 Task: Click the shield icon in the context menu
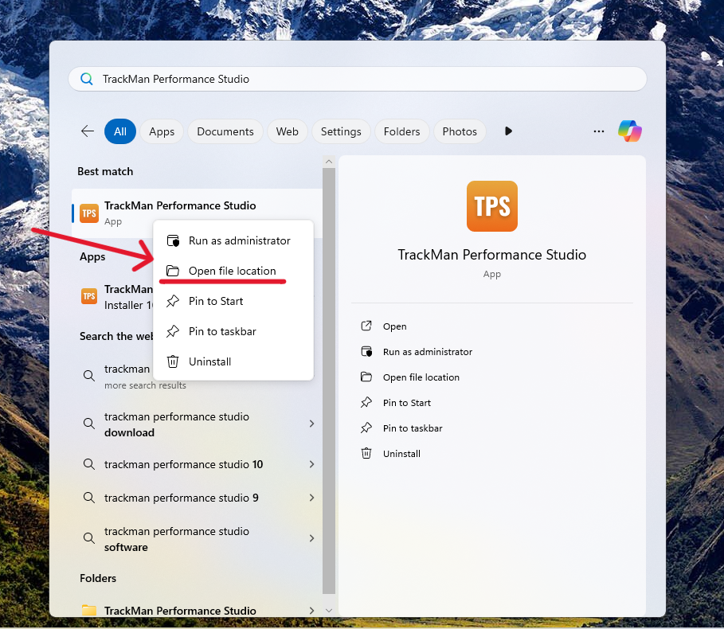[173, 241]
